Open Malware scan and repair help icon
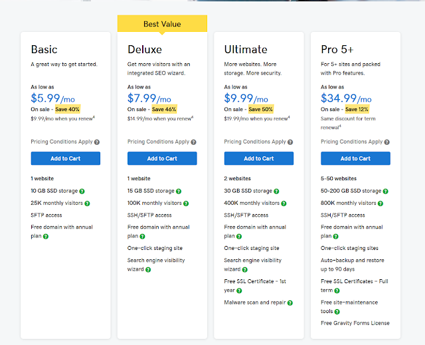 (x=290, y=303)
